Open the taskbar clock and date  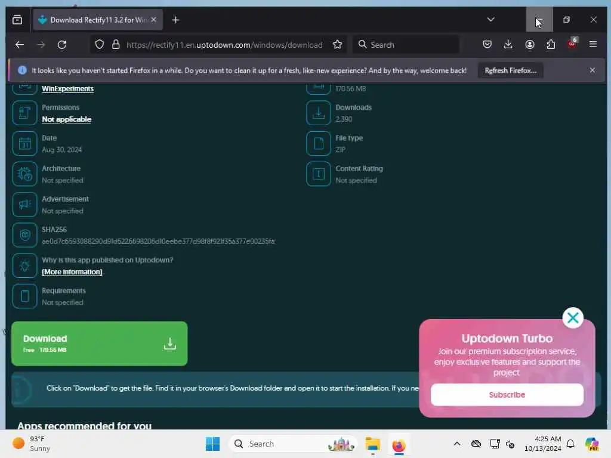(x=542, y=444)
